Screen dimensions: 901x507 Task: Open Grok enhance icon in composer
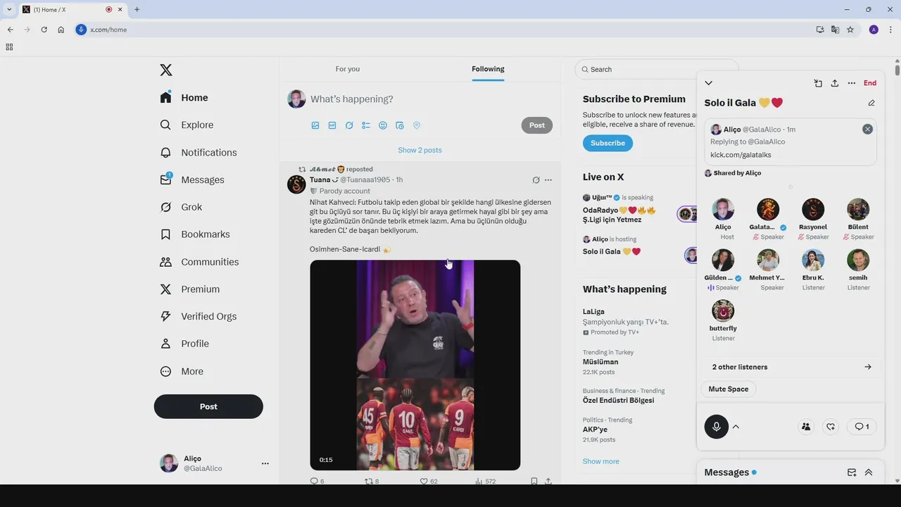click(349, 125)
